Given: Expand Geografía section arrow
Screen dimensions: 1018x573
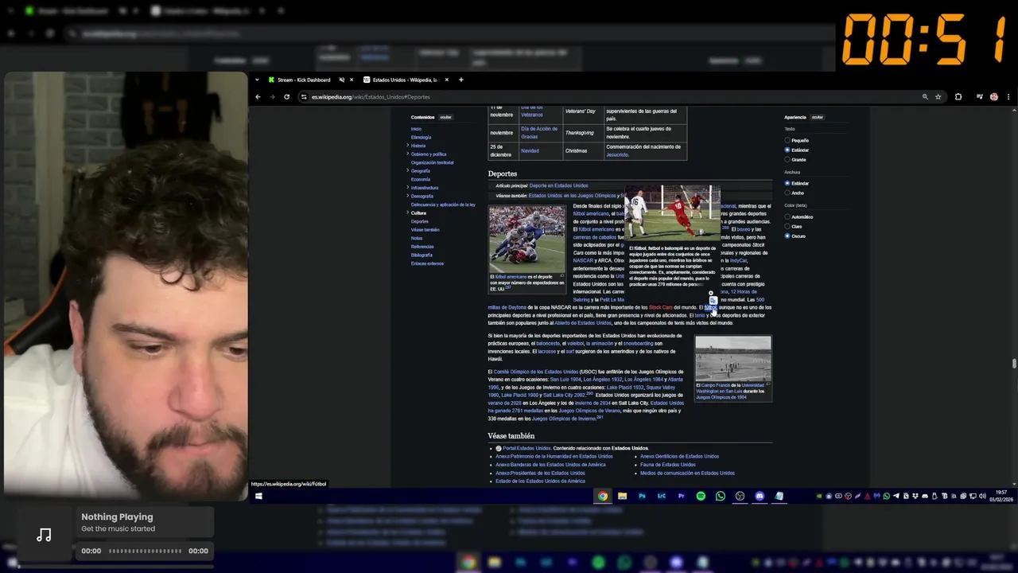Looking at the screenshot, I should point(408,170).
